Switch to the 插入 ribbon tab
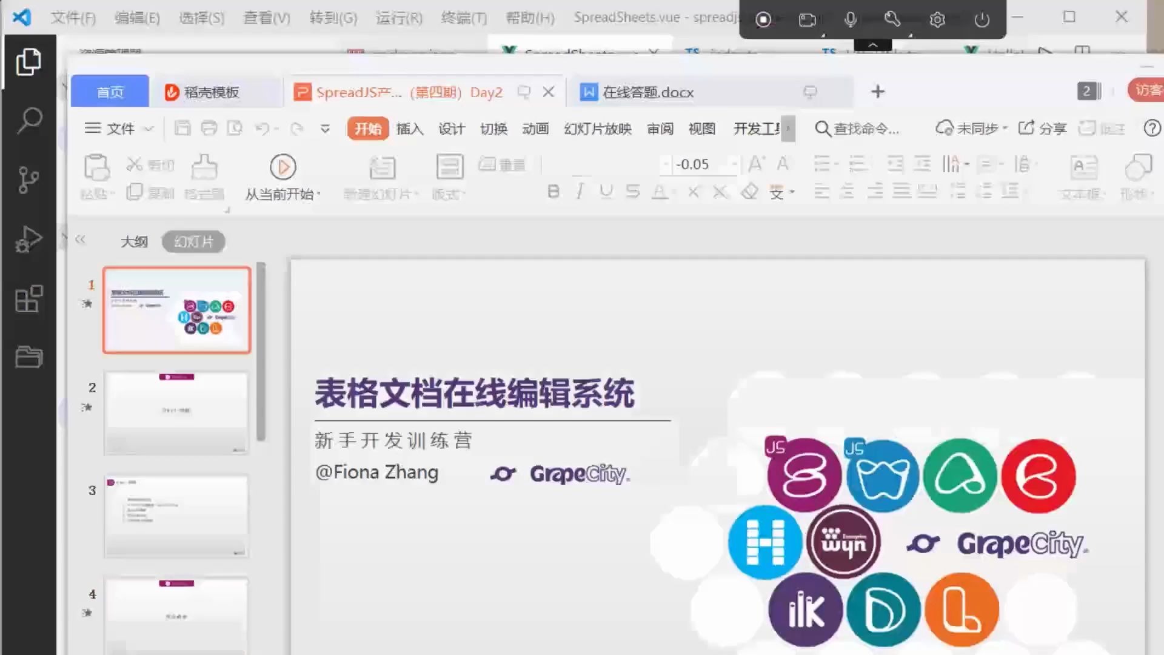The height and width of the screenshot is (655, 1164). pyautogui.click(x=409, y=129)
